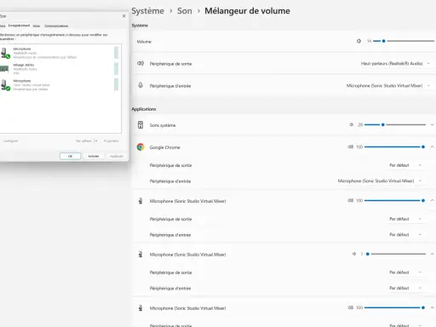Screen dimensions: 436x327
Task: Mute the system Volume speaker icon
Action: coord(359,41)
